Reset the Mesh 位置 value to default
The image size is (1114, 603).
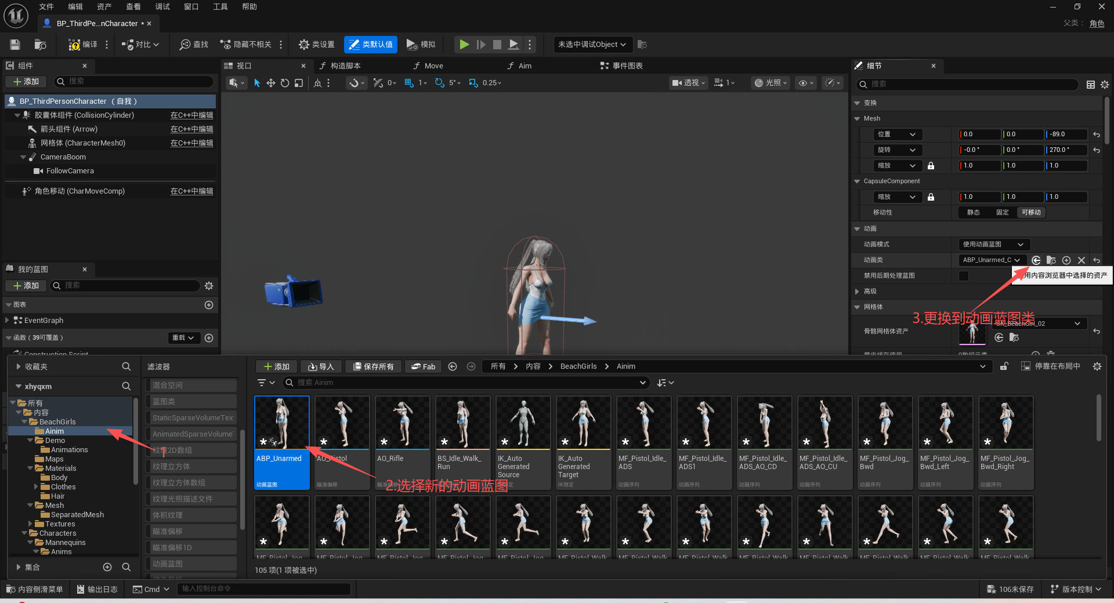(1097, 135)
